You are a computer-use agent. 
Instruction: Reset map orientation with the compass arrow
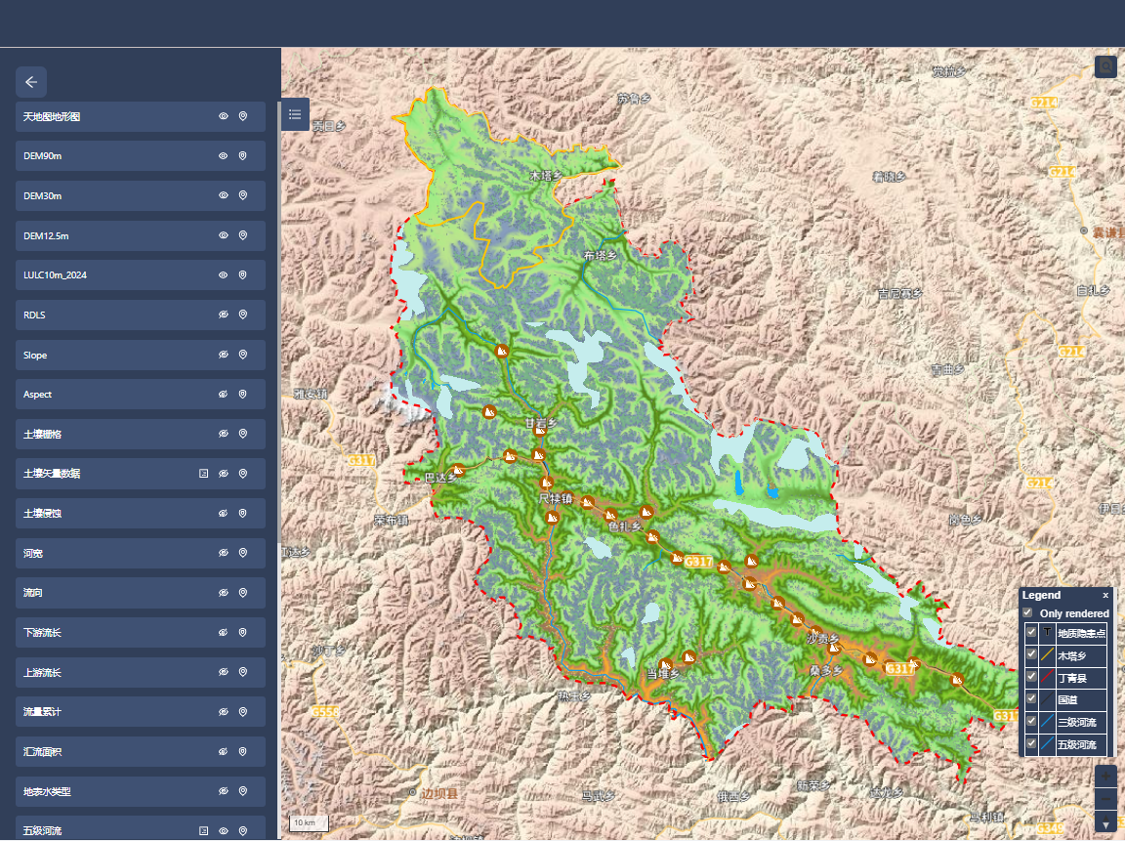pyautogui.click(x=1105, y=824)
